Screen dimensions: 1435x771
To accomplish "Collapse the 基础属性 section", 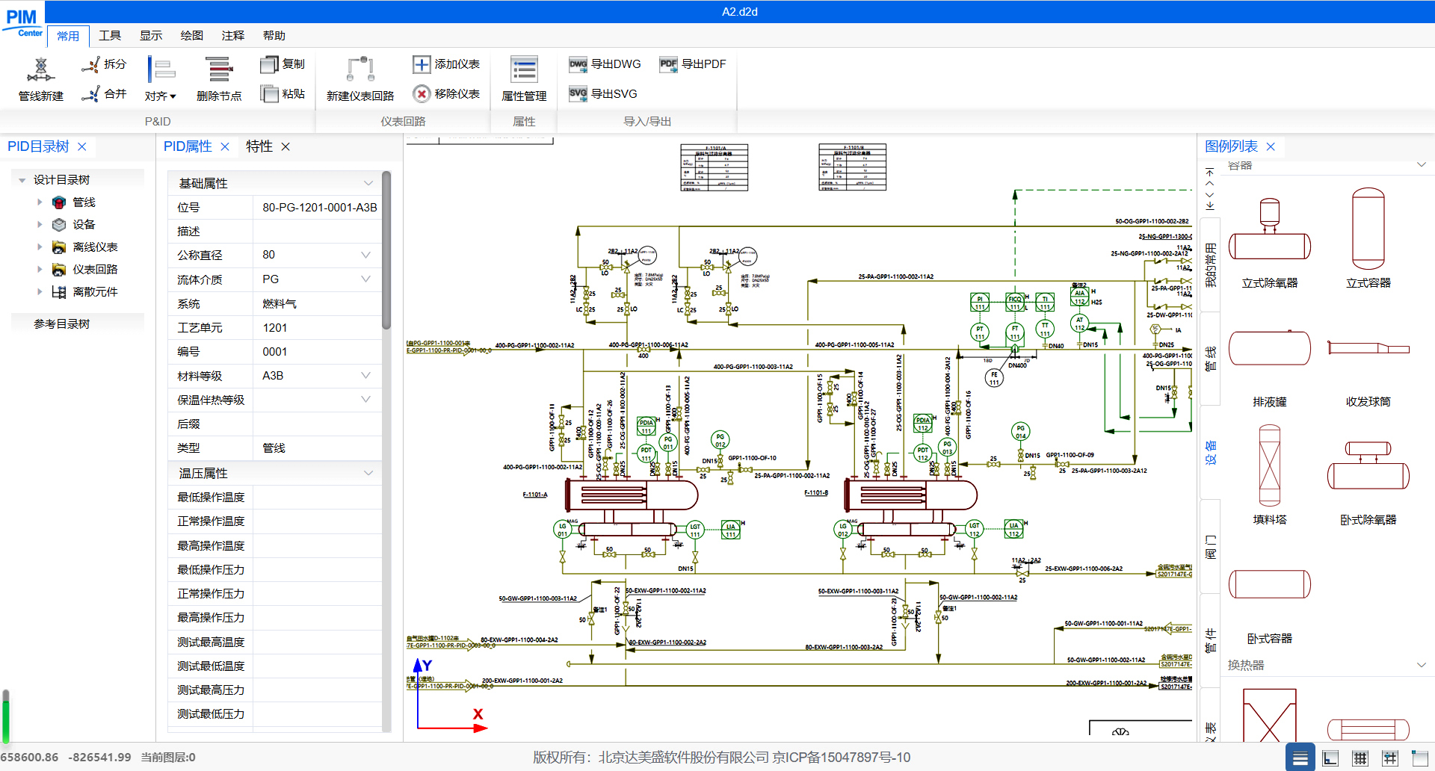I will (368, 183).
